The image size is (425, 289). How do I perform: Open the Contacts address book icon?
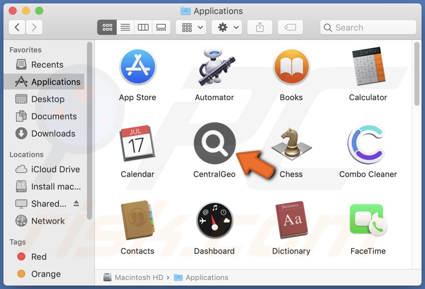point(138,220)
